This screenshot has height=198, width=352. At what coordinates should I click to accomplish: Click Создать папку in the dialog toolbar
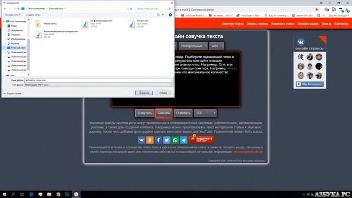click(33, 15)
